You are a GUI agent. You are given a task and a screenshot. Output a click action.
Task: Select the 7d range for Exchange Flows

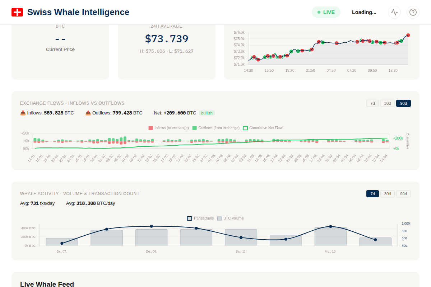pyautogui.click(x=372, y=103)
